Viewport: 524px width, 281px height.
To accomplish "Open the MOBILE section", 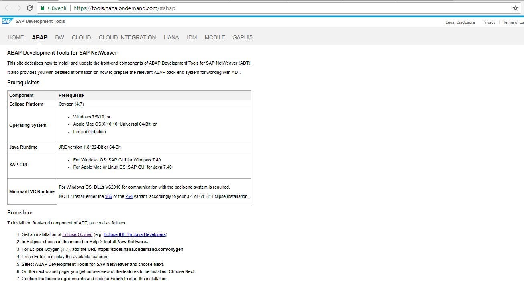I will [x=214, y=37].
